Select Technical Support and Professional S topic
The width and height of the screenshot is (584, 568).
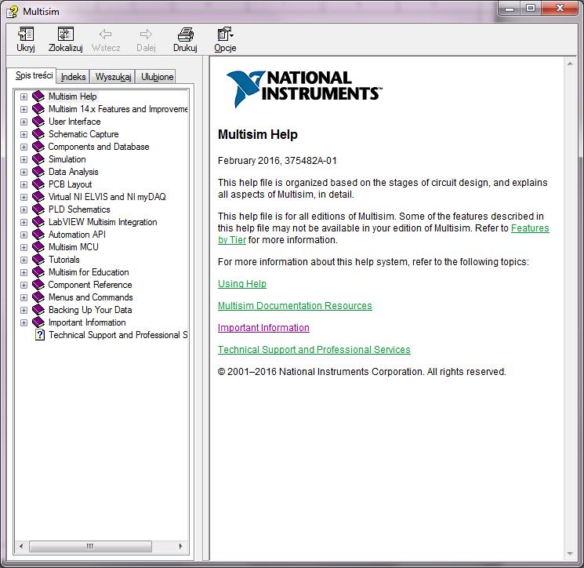click(x=118, y=335)
